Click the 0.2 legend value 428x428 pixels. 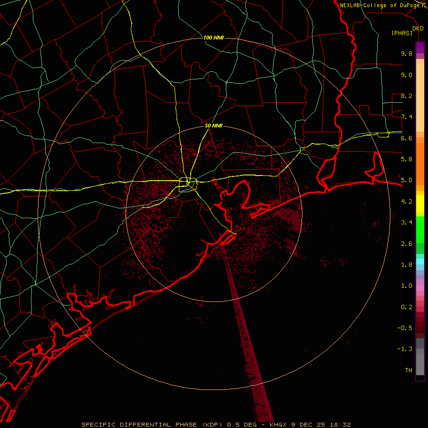[x=407, y=307]
